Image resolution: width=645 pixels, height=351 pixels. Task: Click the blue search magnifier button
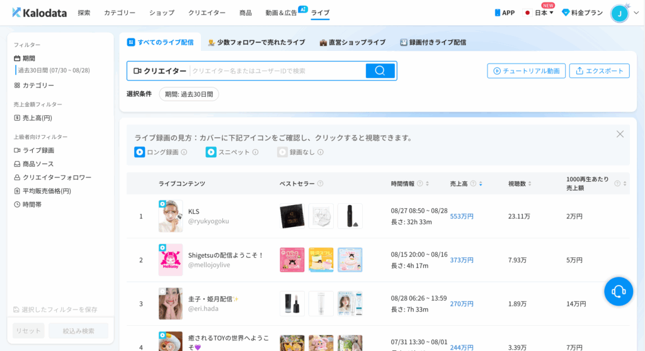pos(380,70)
